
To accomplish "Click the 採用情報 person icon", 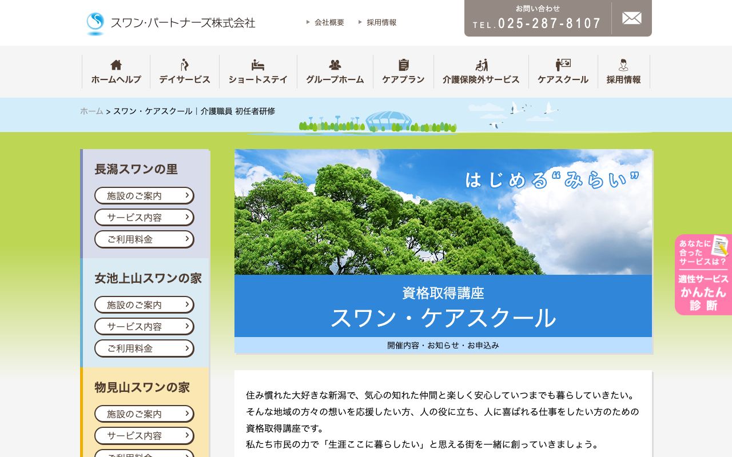I will point(623,64).
